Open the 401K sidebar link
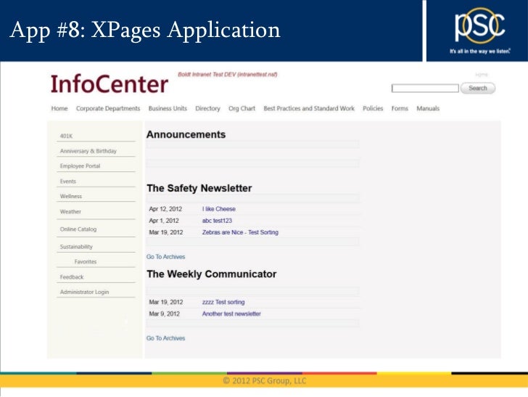Screen dimensions: 528x397 click(66, 136)
